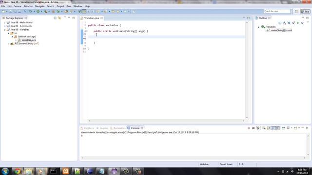Viewport: 312px width, 175px height.
Task: Toggle Show Console on standard error change
Action: (x=277, y=128)
